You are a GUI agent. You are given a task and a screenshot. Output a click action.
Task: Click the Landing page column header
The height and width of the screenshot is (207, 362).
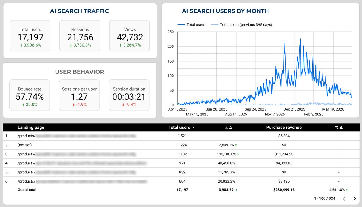tap(31, 128)
